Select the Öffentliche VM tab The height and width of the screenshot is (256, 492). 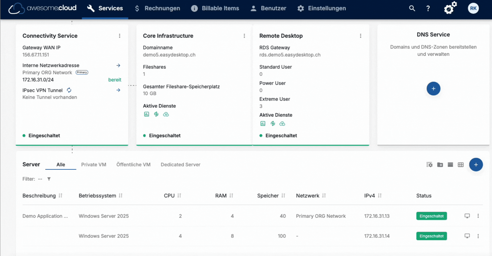pyautogui.click(x=133, y=165)
